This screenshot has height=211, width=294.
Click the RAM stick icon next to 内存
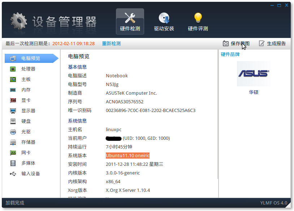coord(13,90)
